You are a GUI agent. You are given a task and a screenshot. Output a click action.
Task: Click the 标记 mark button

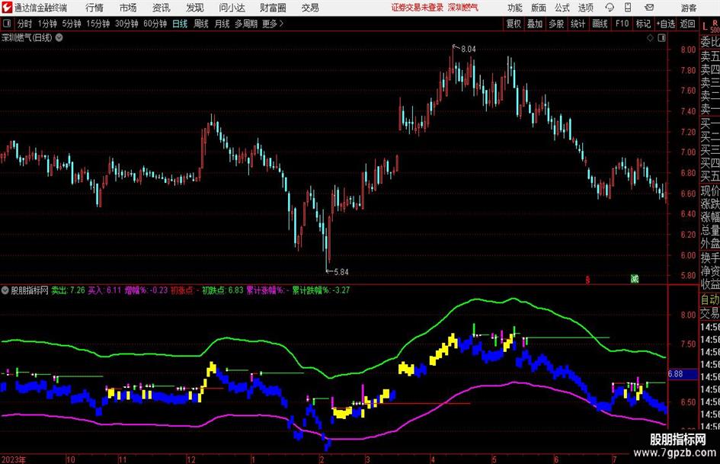[643, 24]
